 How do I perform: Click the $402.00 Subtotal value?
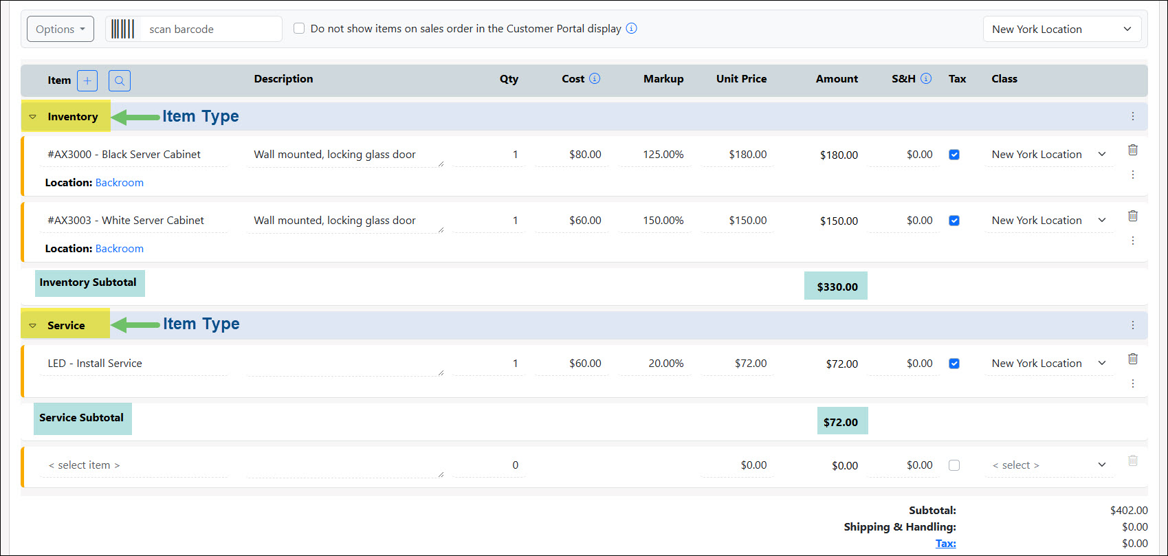1129,510
